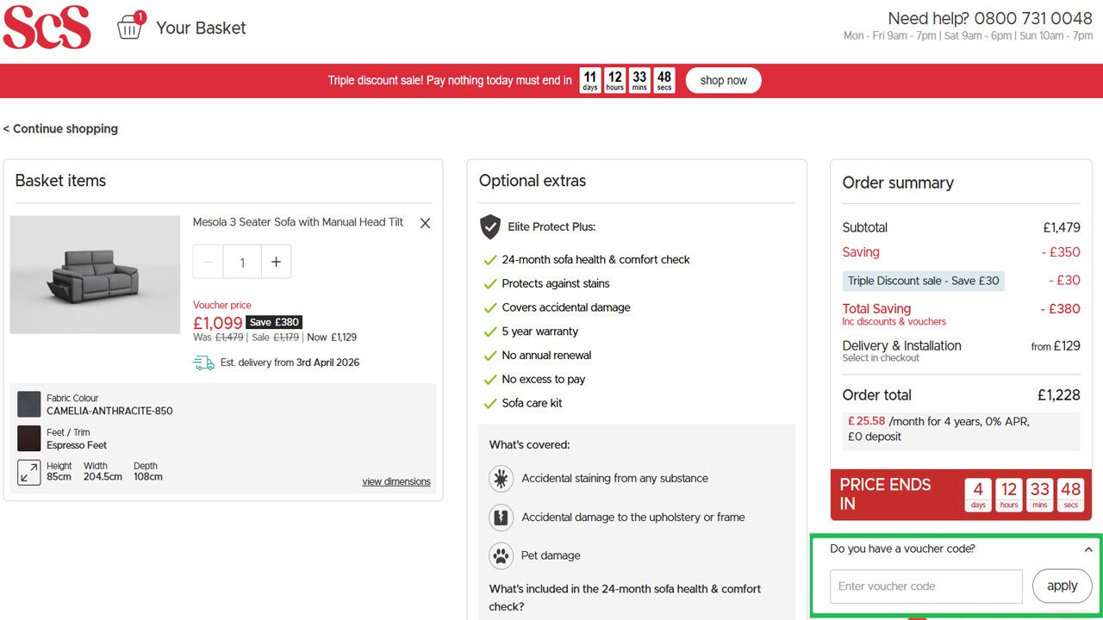The height and width of the screenshot is (620, 1103).
Task: Click the No annual renewal tick icon
Action: point(490,356)
